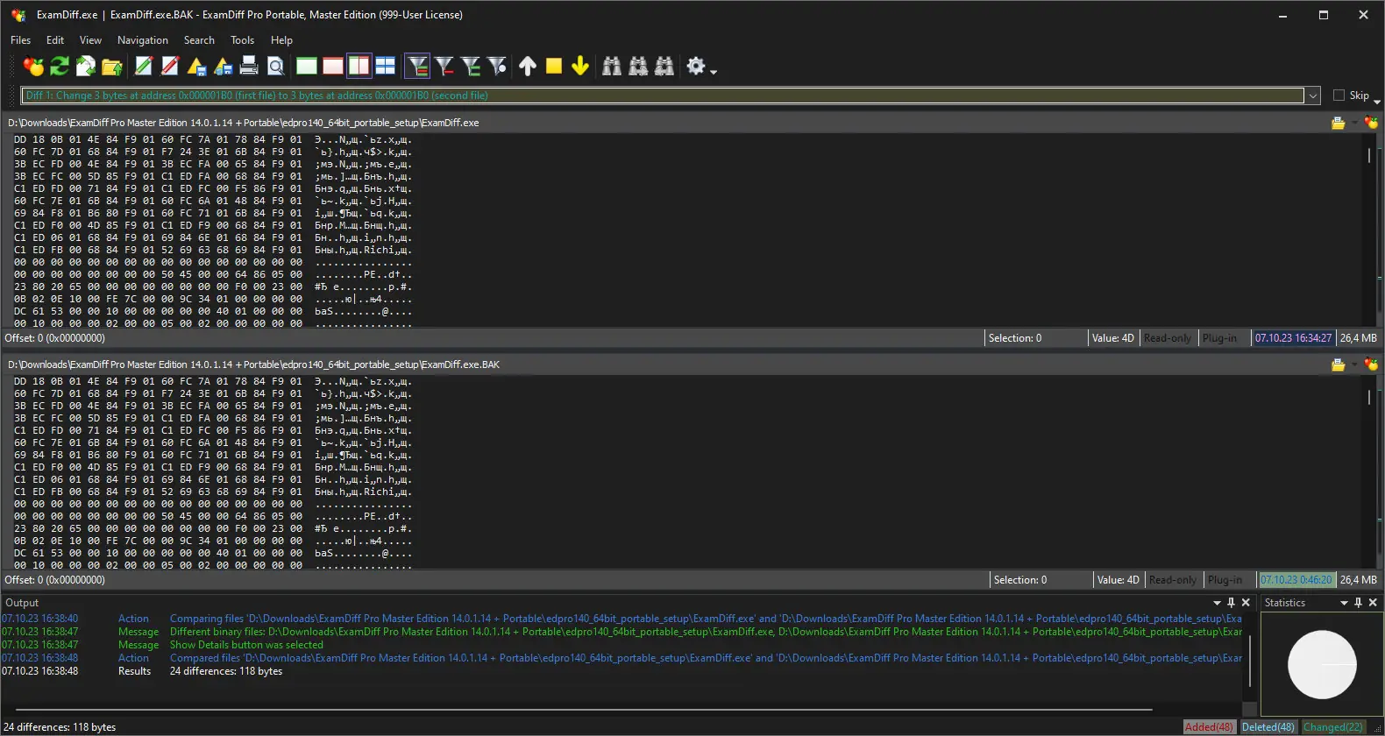Pin the Statistics panel with pushpin icon

pos(1359,603)
